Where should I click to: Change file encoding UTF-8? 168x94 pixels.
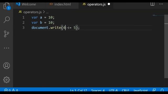coord(113,90)
